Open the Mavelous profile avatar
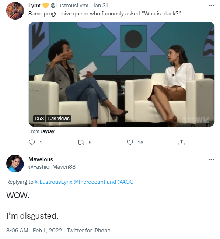The image size is (220, 239). [15, 164]
